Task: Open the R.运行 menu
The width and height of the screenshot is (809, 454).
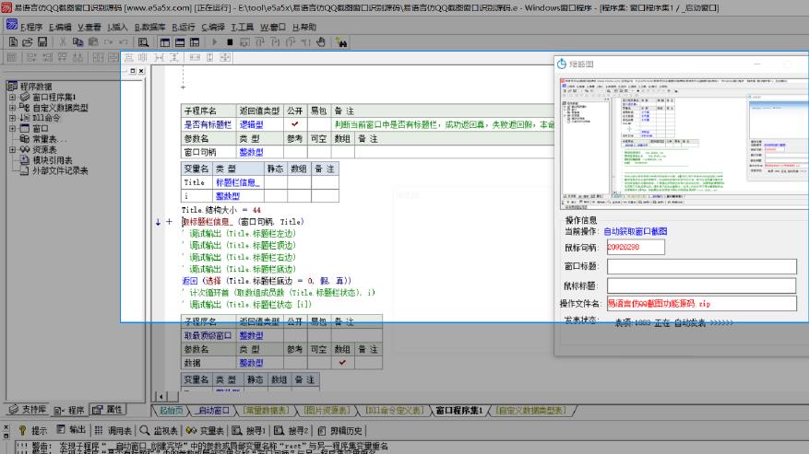Action: pos(184,27)
